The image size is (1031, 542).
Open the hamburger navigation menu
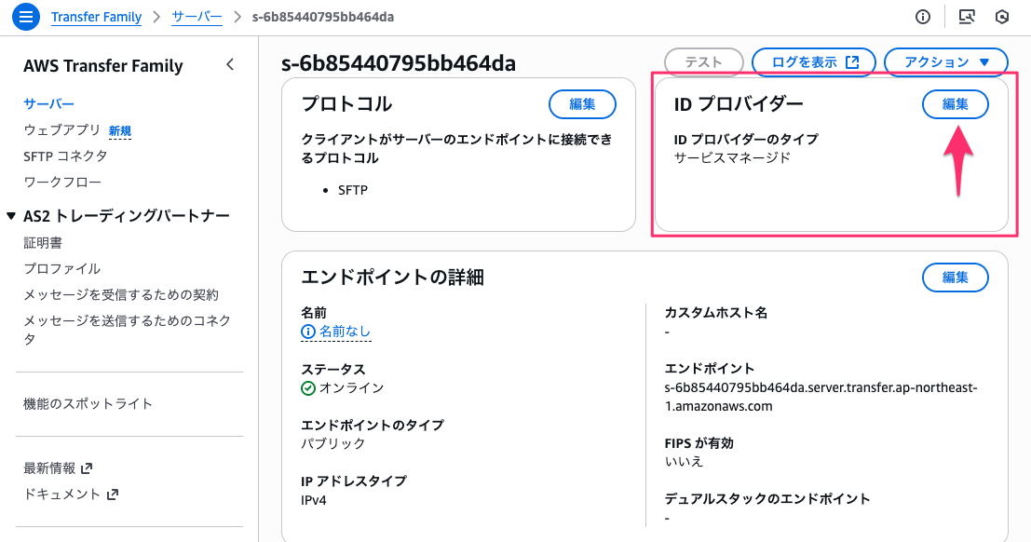point(25,17)
